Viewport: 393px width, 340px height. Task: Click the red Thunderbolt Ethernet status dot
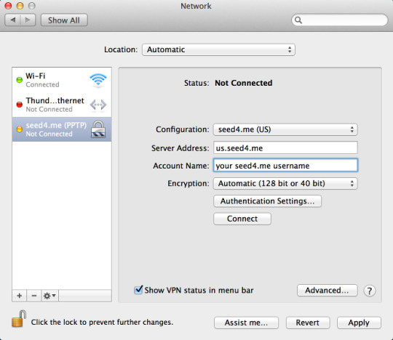pos(20,105)
